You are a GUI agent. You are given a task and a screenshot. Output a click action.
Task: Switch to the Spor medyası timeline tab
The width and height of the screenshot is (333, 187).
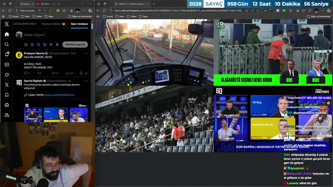click(x=79, y=24)
